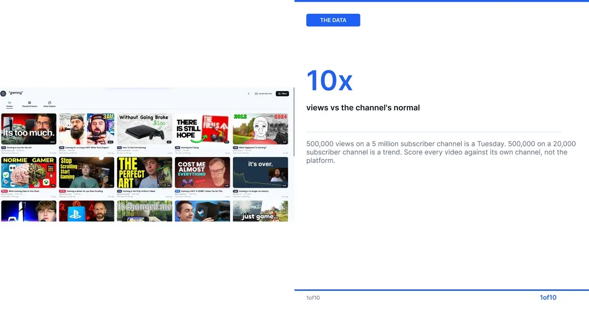The image size is (589, 309).
Task: Open the 2012 vs 2024 wojak thumbnail
Action: click(x=260, y=129)
